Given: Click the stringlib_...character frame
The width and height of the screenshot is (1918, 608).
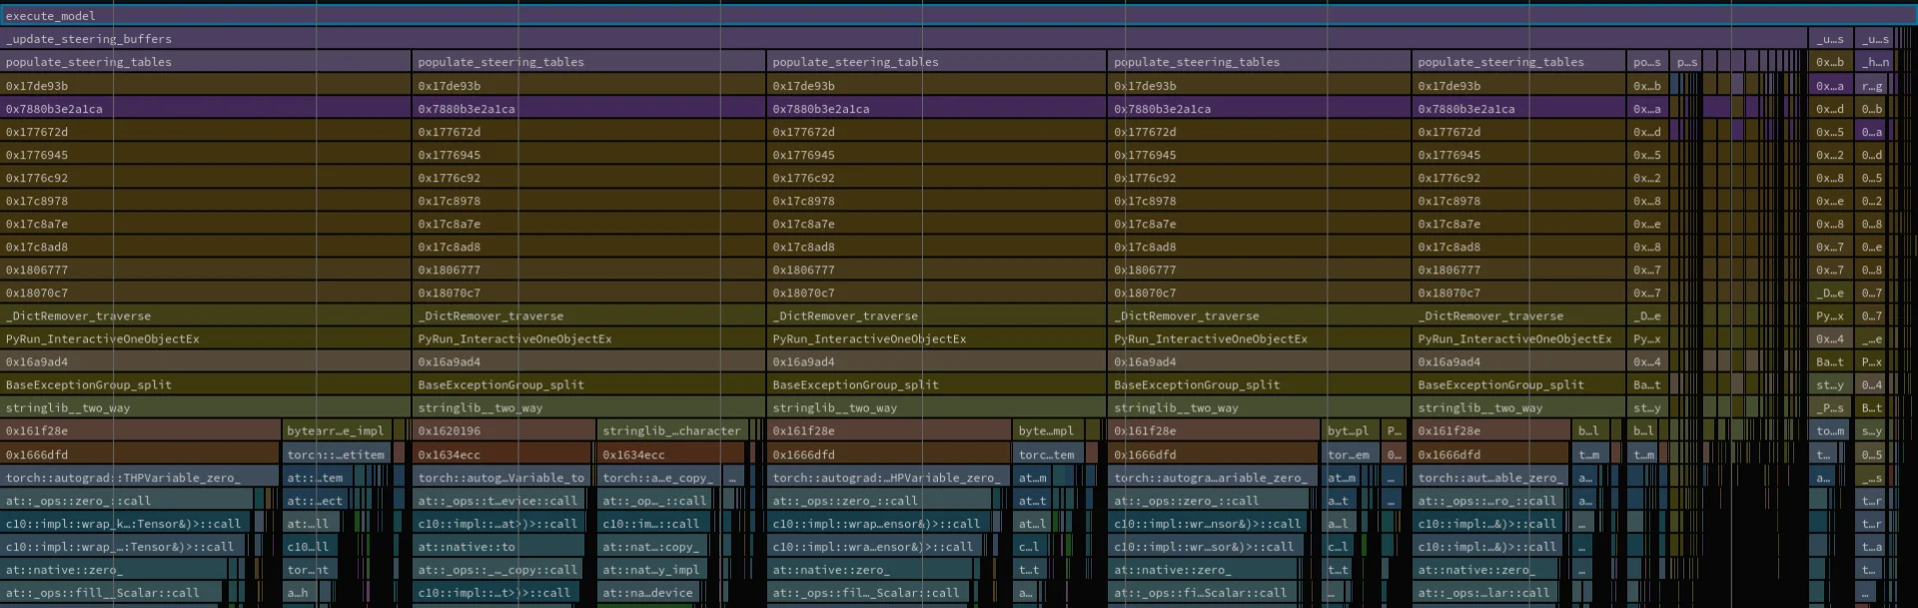Looking at the screenshot, I should (671, 431).
